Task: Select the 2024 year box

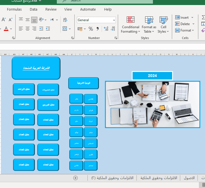Action: click(152, 76)
